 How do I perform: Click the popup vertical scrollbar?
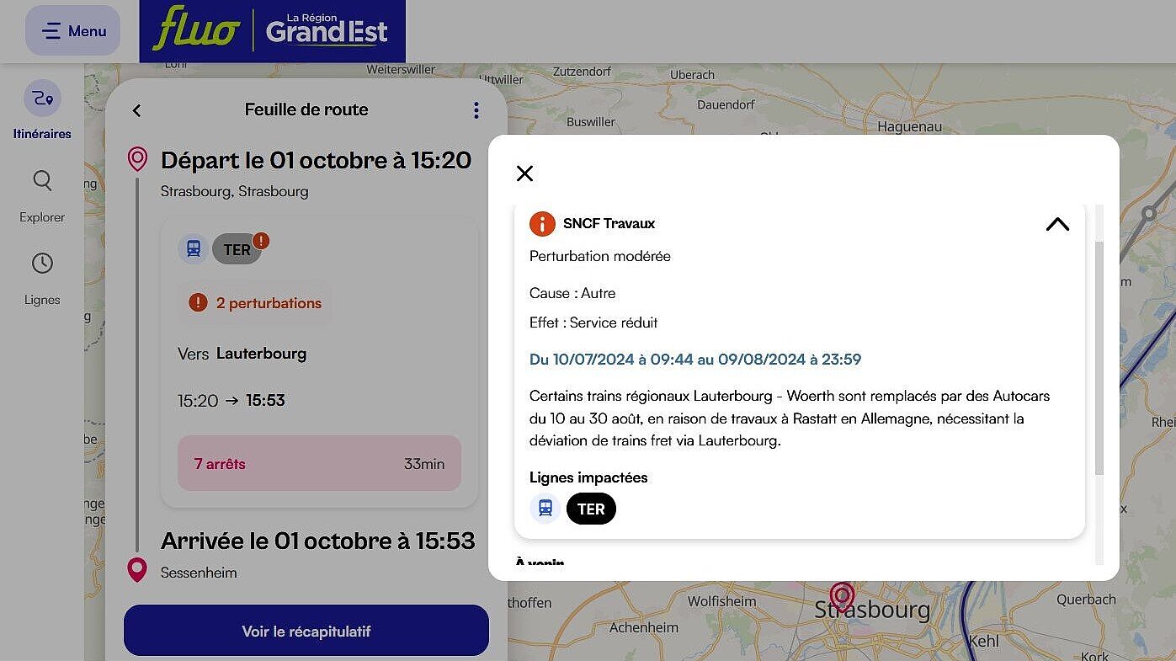tap(1099, 358)
